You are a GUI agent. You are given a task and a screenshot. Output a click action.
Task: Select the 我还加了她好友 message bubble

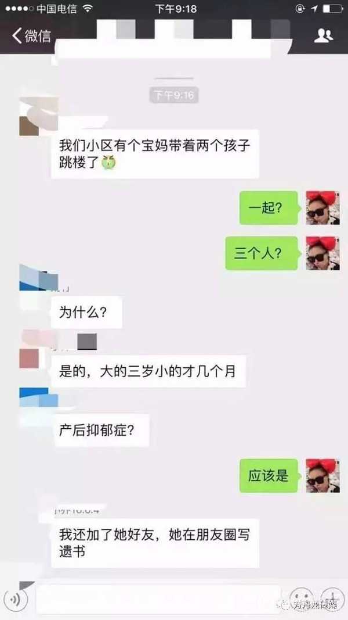(155, 544)
